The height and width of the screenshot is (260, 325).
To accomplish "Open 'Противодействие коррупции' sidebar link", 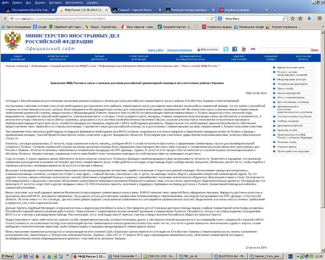I will point(293,152).
